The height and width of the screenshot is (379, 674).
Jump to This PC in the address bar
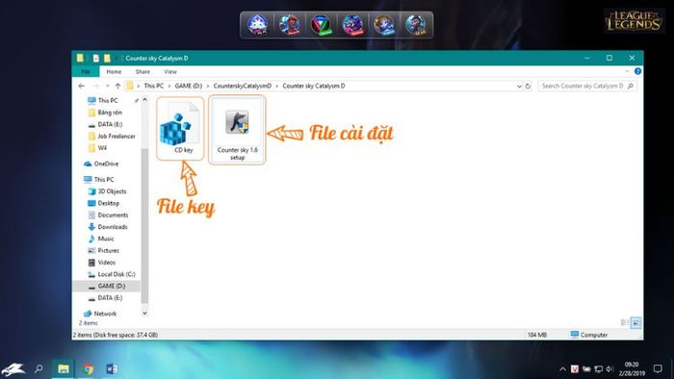[153, 86]
